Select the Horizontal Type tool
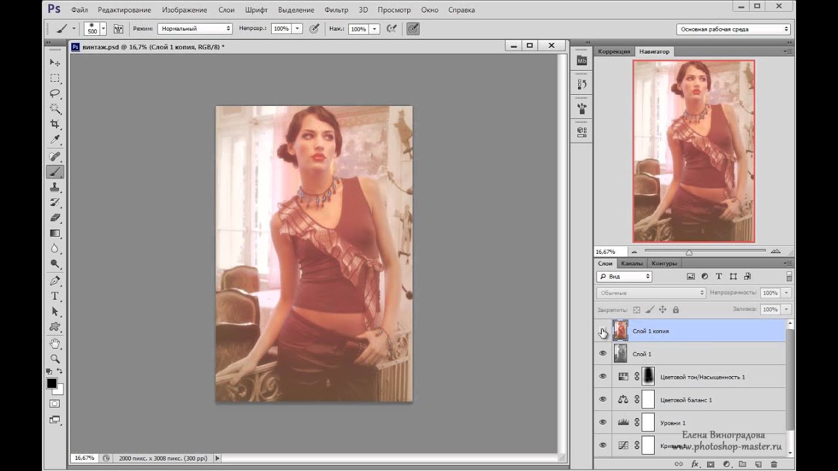838x471 pixels. point(55,296)
